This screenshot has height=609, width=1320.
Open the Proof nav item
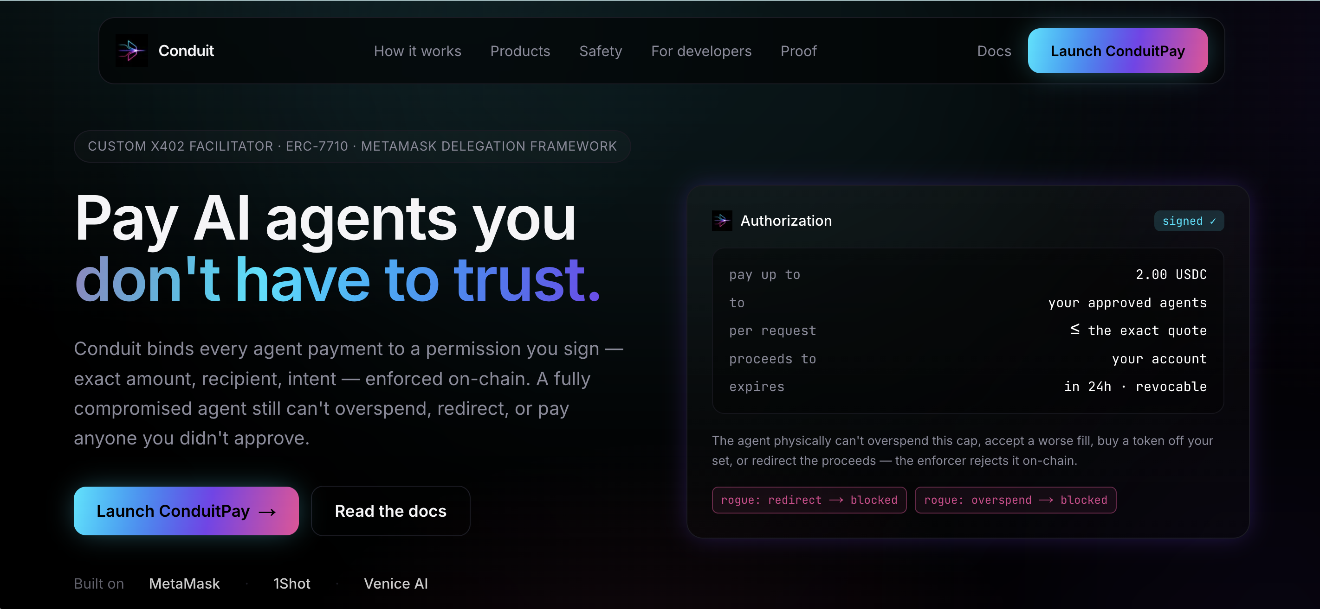pyautogui.click(x=798, y=51)
